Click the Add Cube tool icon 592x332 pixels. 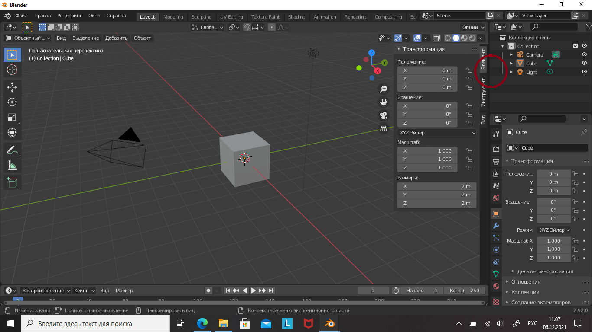pyautogui.click(x=12, y=182)
